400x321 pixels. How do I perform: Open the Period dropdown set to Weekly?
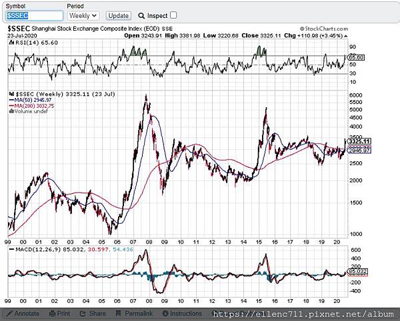pyautogui.click(x=83, y=16)
